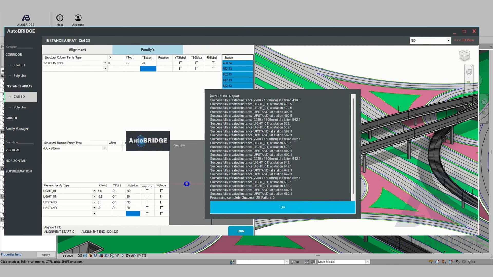Enable YTGlobal for the 2280 x 1500mm row
The image size is (493, 277).
click(x=181, y=63)
